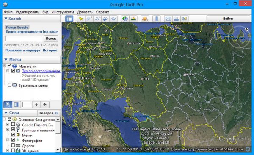Click the View in Google Maps icon
Screen dimensions: 254x155
(x=184, y=19)
